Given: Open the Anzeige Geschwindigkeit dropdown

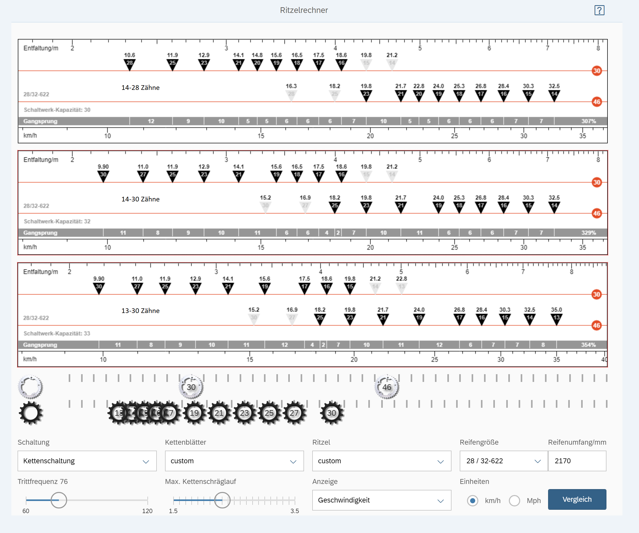Looking at the screenshot, I should point(381,500).
